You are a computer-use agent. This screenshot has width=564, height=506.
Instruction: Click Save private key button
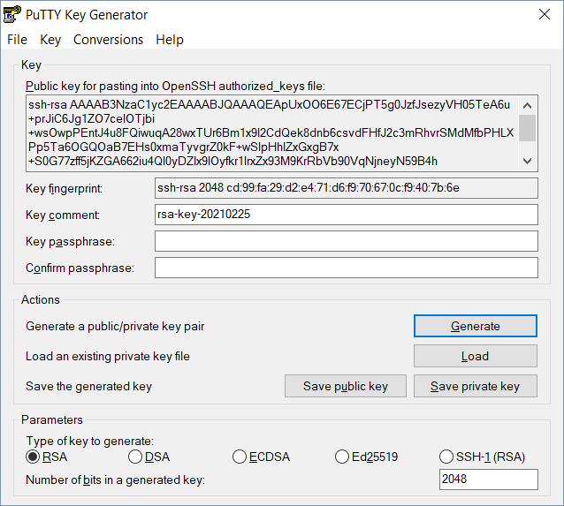475,386
